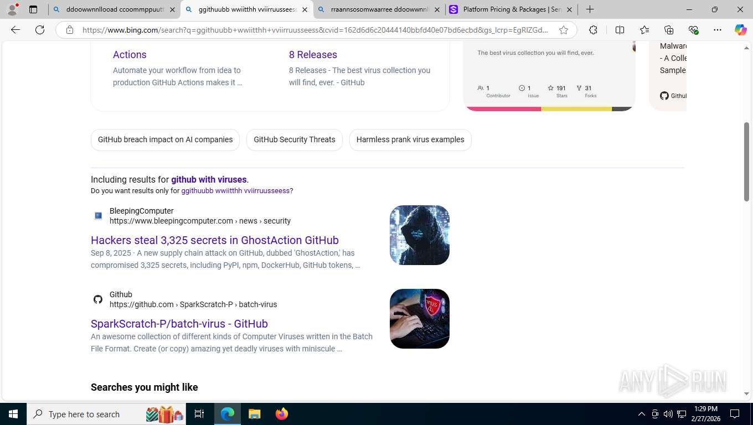Open Collections icon in toolbar
This screenshot has height=425, width=753.
pos(669,30)
